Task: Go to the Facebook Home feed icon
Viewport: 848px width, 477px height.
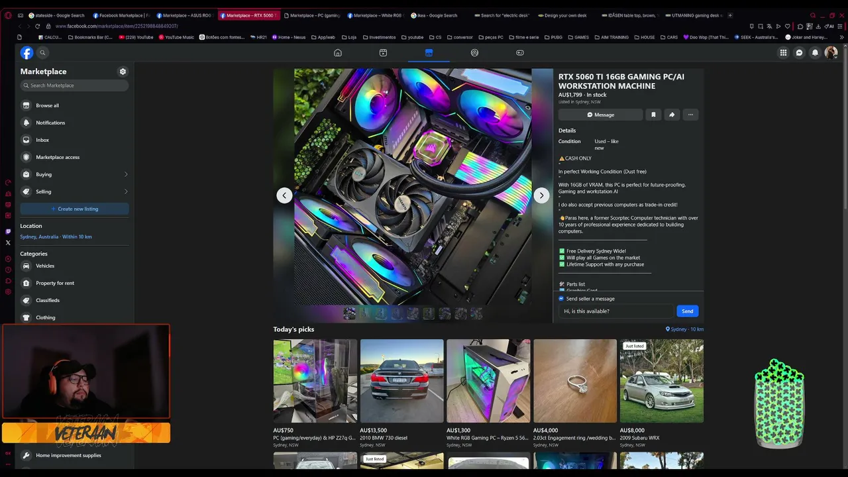Action: coord(338,52)
